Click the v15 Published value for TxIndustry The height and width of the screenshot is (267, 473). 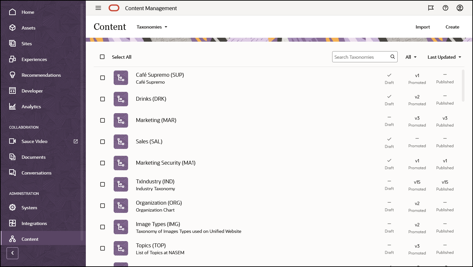tap(445, 182)
